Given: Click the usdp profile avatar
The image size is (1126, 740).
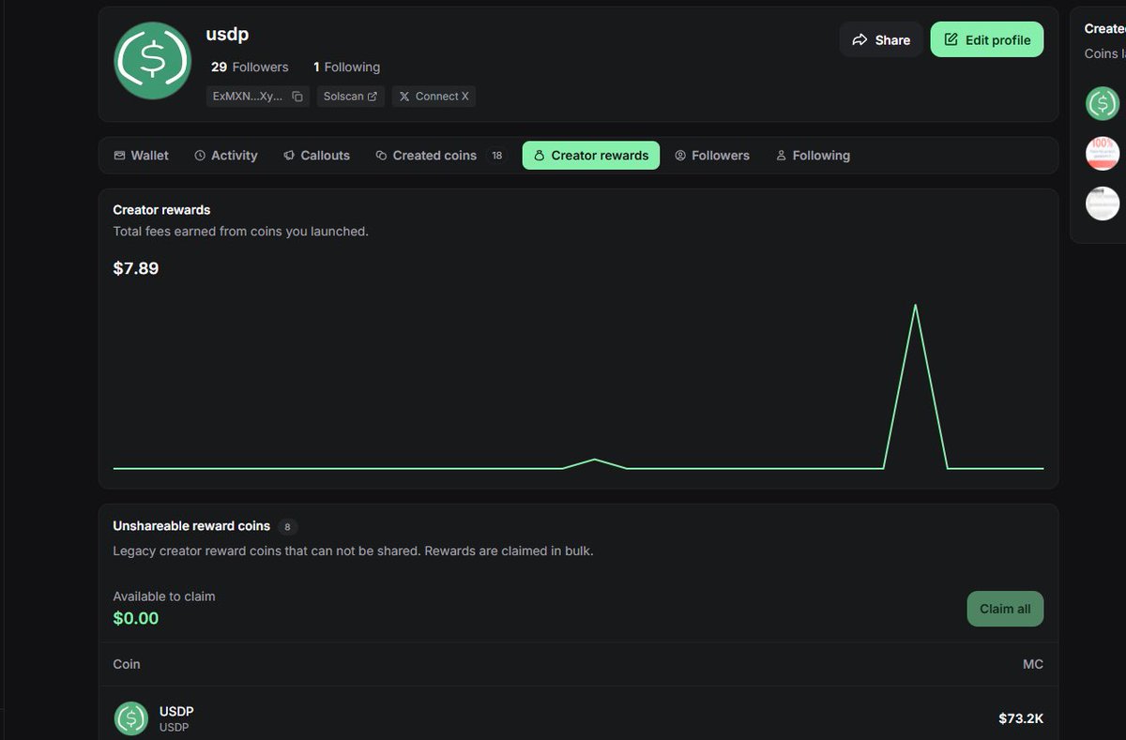Looking at the screenshot, I should click(x=153, y=61).
